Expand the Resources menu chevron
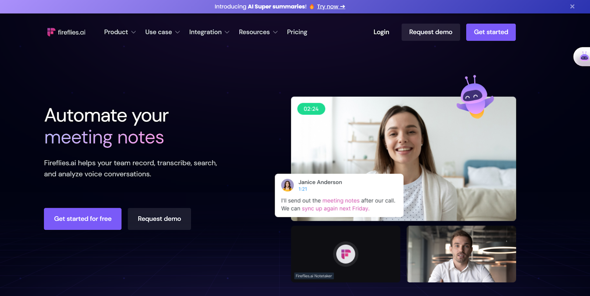The height and width of the screenshot is (296, 590). [x=275, y=32]
